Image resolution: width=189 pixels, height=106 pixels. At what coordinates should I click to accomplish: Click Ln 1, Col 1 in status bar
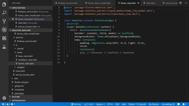(x=89, y=104)
